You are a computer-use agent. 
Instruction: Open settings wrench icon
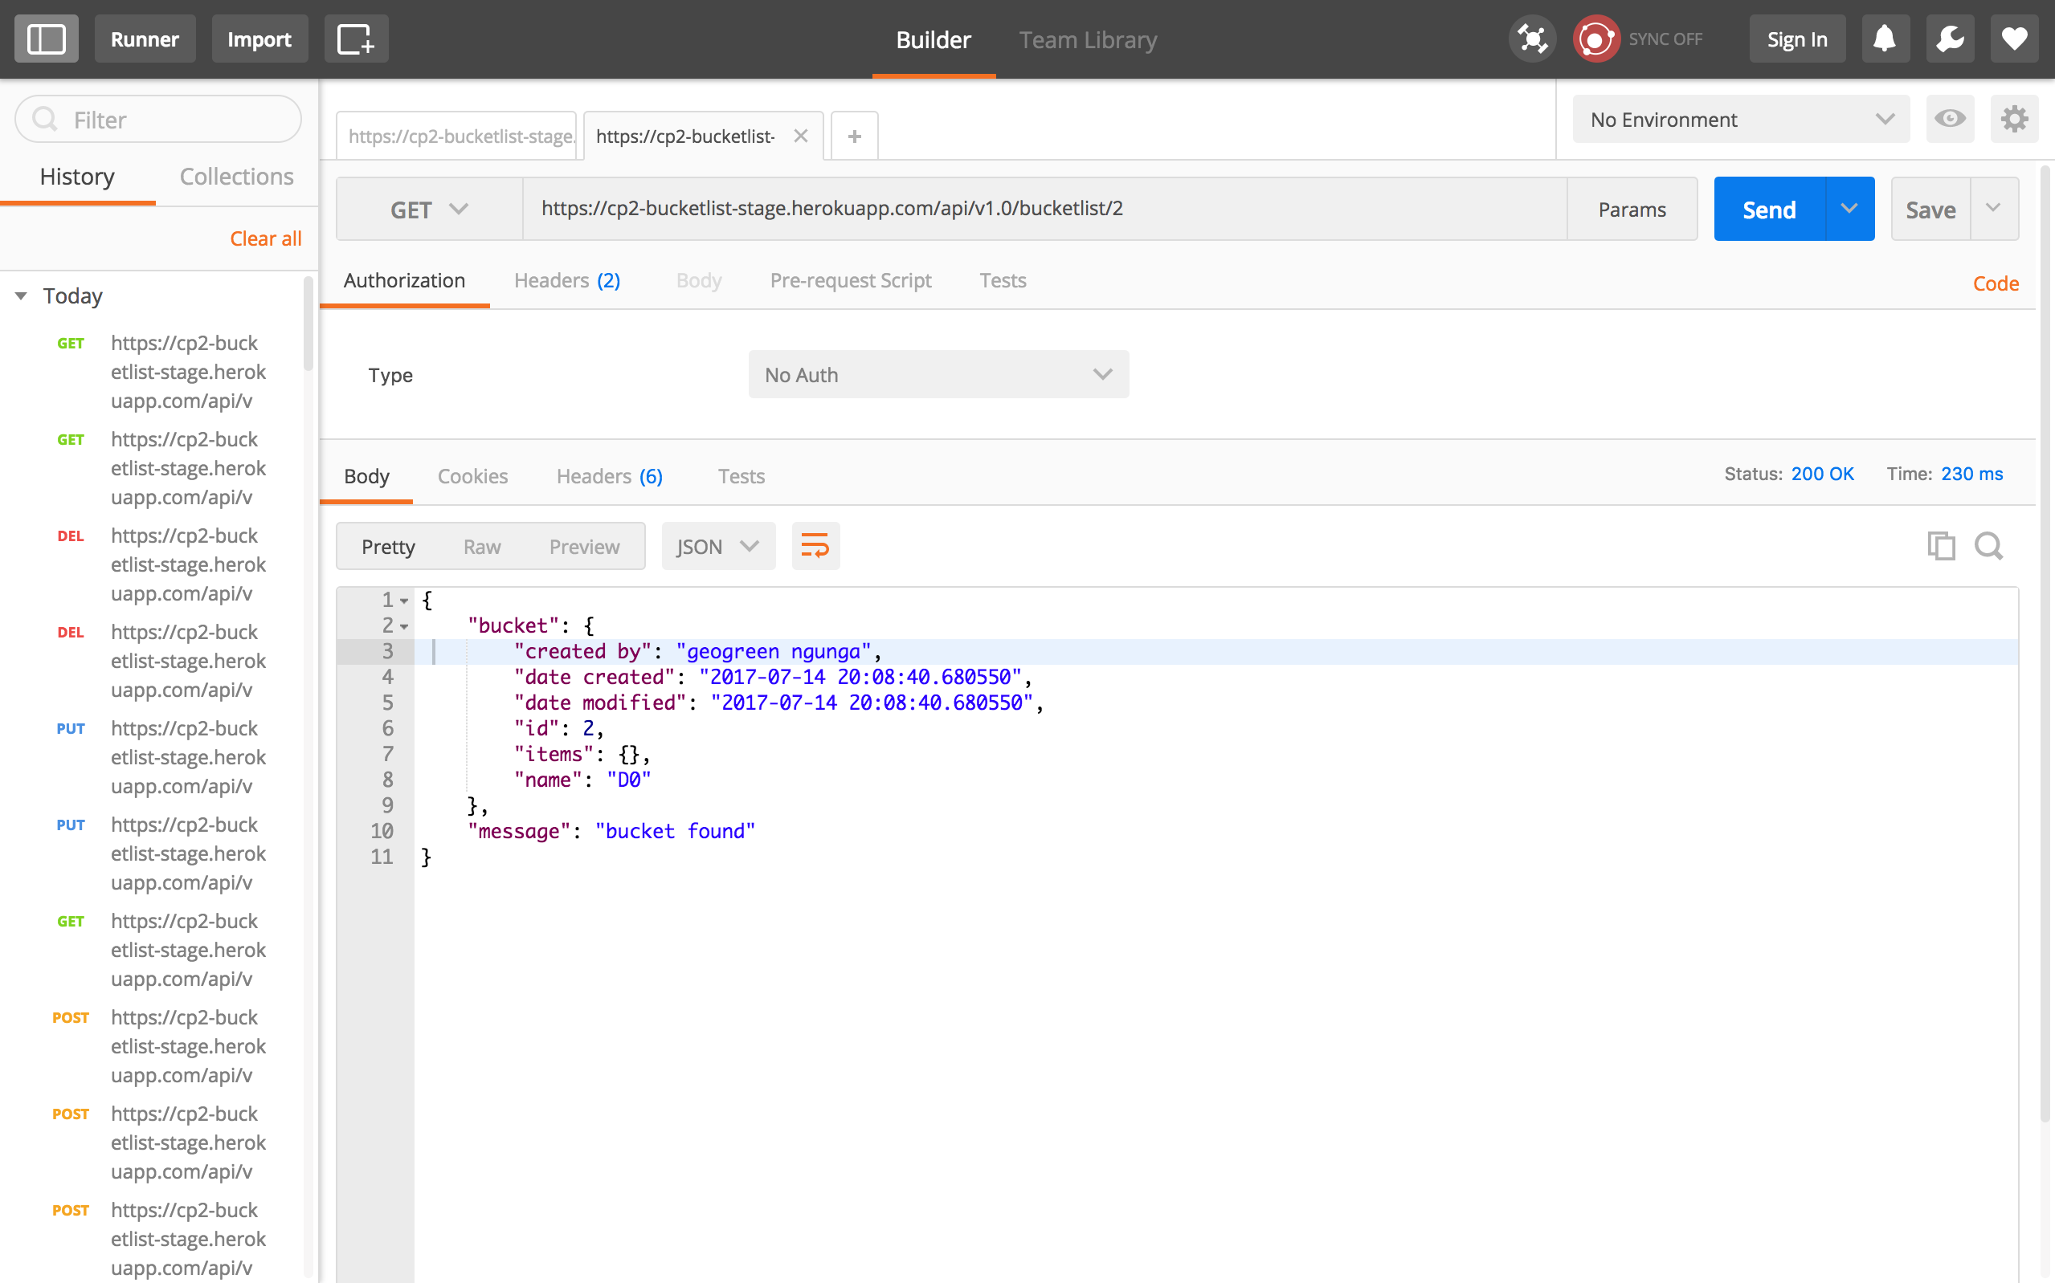[x=1950, y=39]
